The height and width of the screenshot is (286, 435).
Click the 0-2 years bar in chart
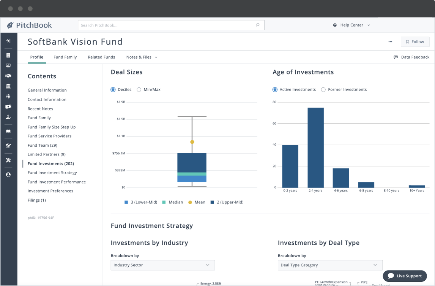click(290, 166)
